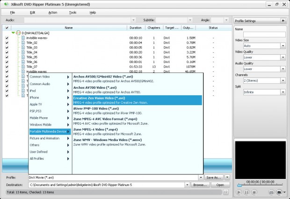The width and height of the screenshot is (290, 199).
Task: Open the Edit menu
Action: coord(33,13)
